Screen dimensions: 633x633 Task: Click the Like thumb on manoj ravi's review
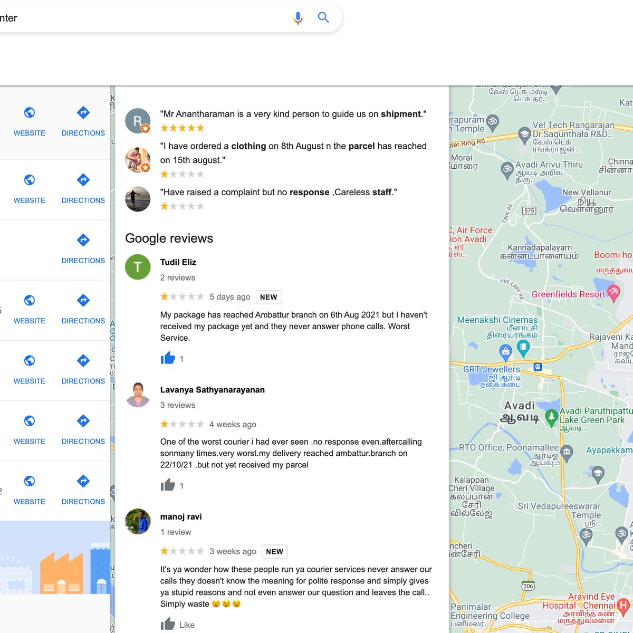tap(168, 624)
